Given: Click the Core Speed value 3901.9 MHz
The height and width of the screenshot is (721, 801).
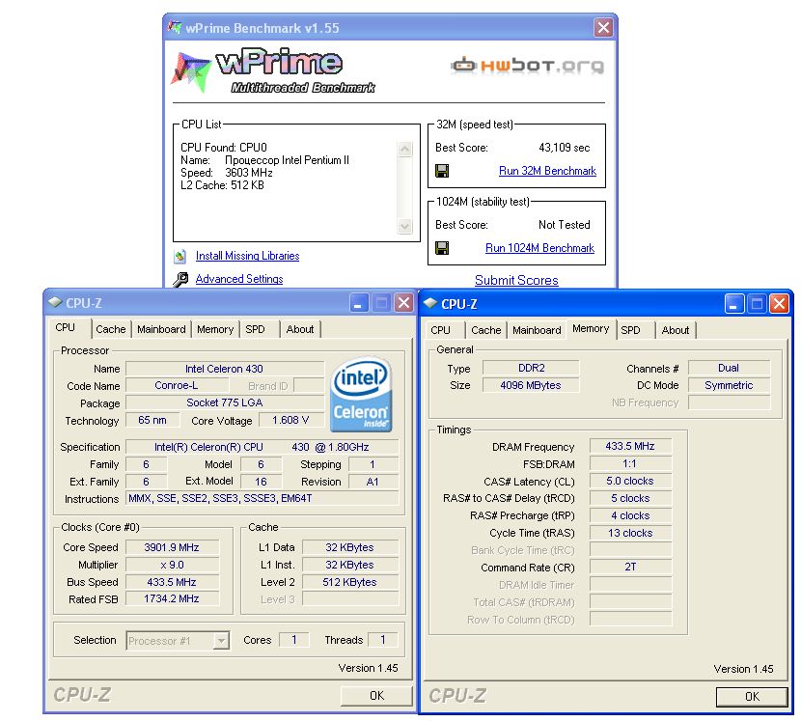Looking at the screenshot, I should click(x=172, y=547).
